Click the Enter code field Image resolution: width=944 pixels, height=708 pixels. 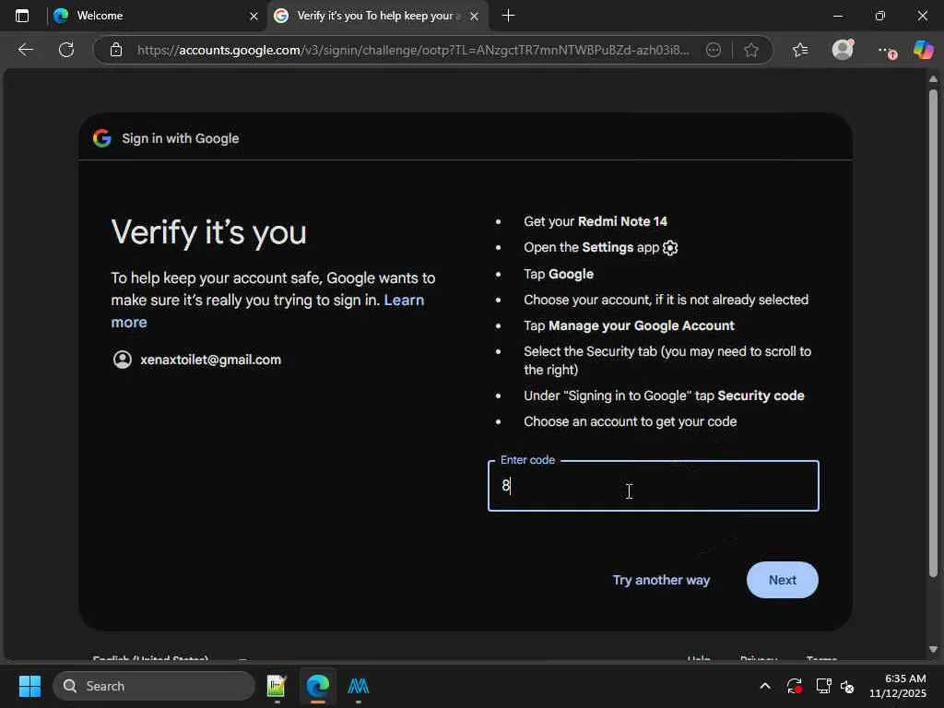click(x=654, y=486)
